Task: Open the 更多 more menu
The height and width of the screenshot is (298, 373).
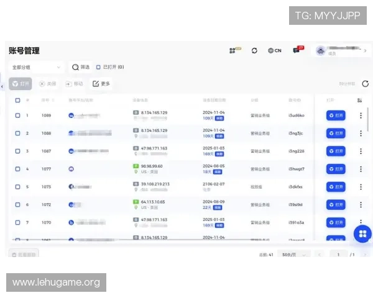Action: (x=101, y=84)
